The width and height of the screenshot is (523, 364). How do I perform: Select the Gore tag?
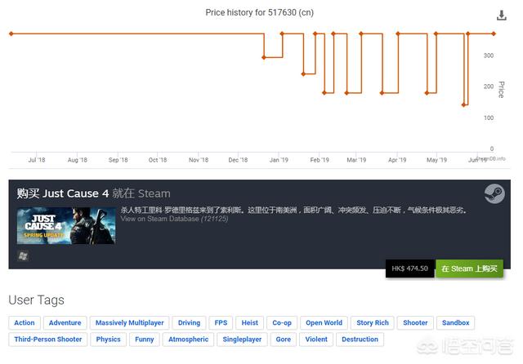[x=284, y=340]
